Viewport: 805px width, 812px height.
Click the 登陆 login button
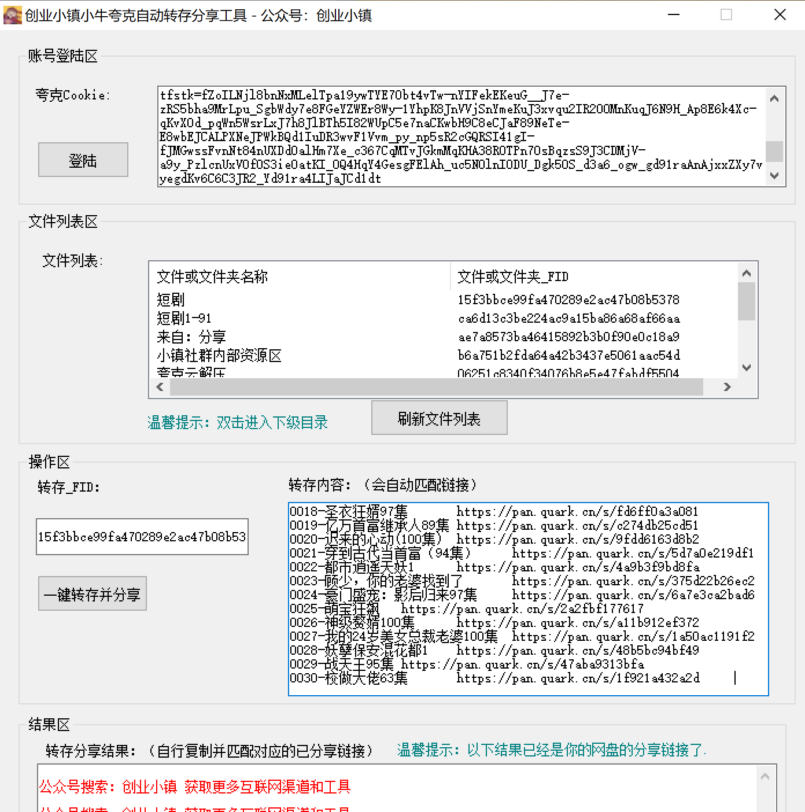click(83, 160)
